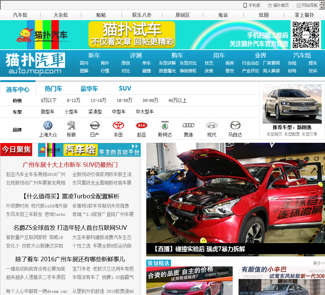Open article 越来越多人愿意买二手车原因

coord(36,277)
